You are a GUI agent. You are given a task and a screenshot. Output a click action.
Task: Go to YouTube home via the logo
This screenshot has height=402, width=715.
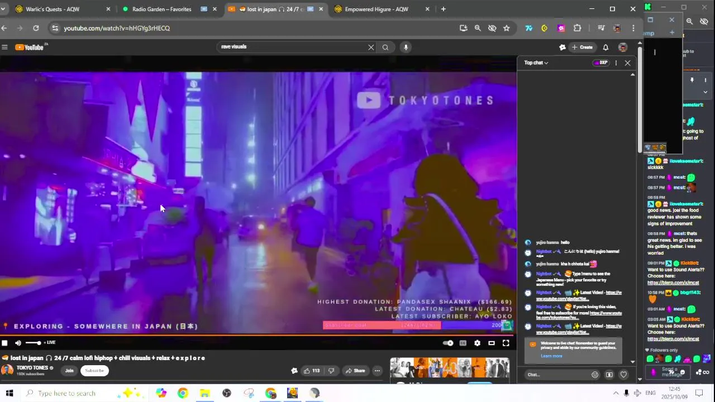tap(29, 47)
